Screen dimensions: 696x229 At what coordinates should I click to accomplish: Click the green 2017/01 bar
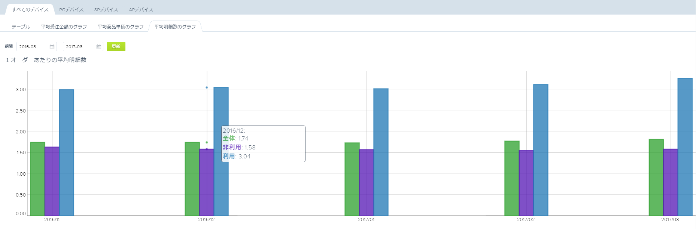[x=352, y=179]
